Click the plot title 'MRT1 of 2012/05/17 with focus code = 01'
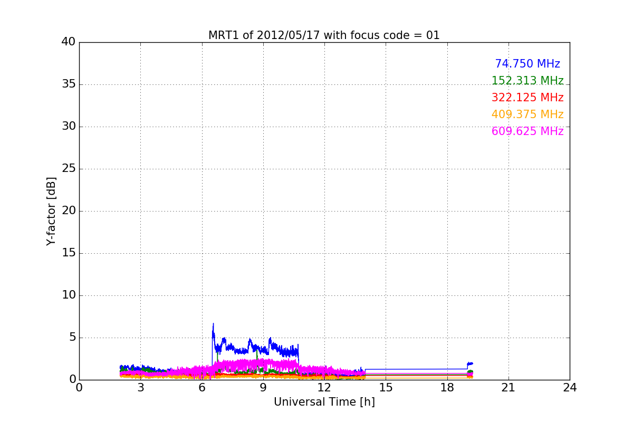 (x=324, y=35)
